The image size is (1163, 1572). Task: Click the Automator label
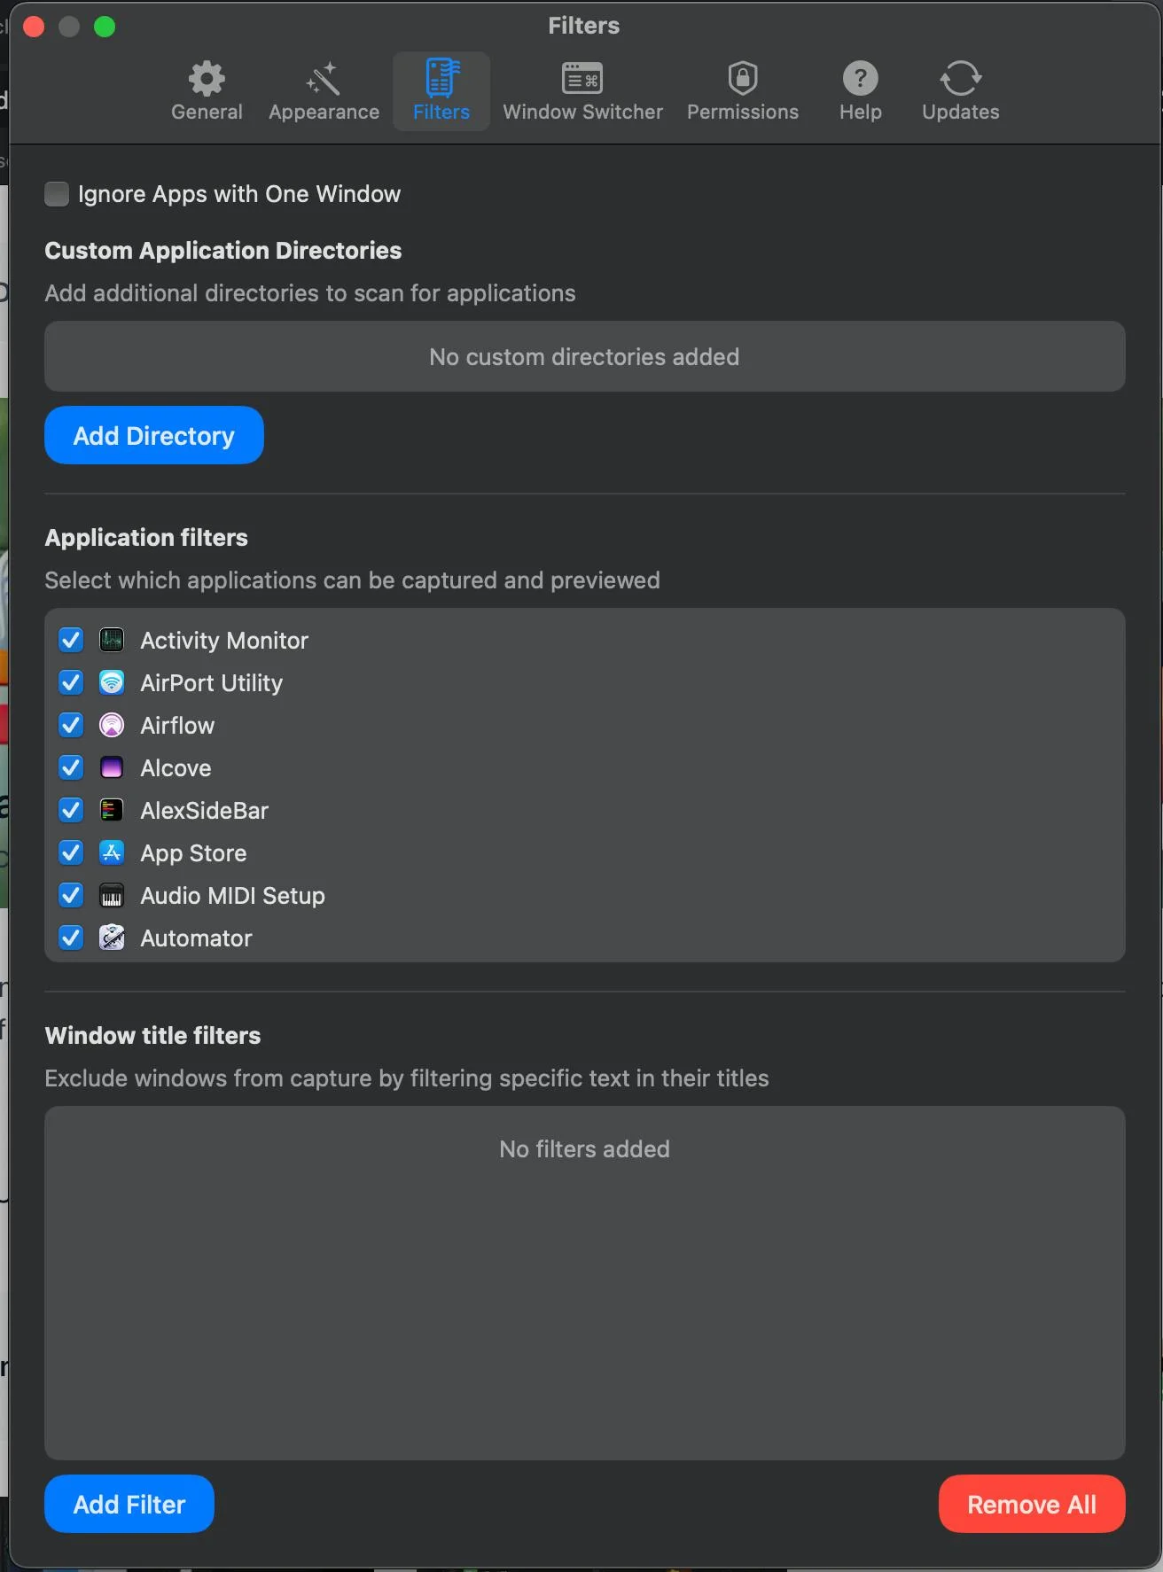click(196, 938)
